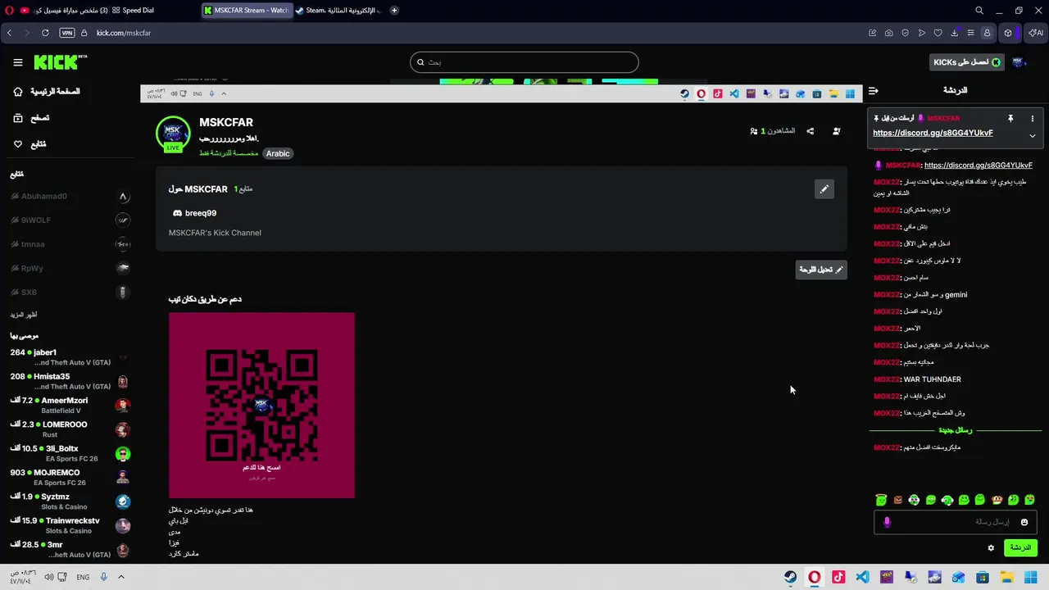Click the MSKCFAR live avatar
The width and height of the screenshot is (1049, 590).
173,134
